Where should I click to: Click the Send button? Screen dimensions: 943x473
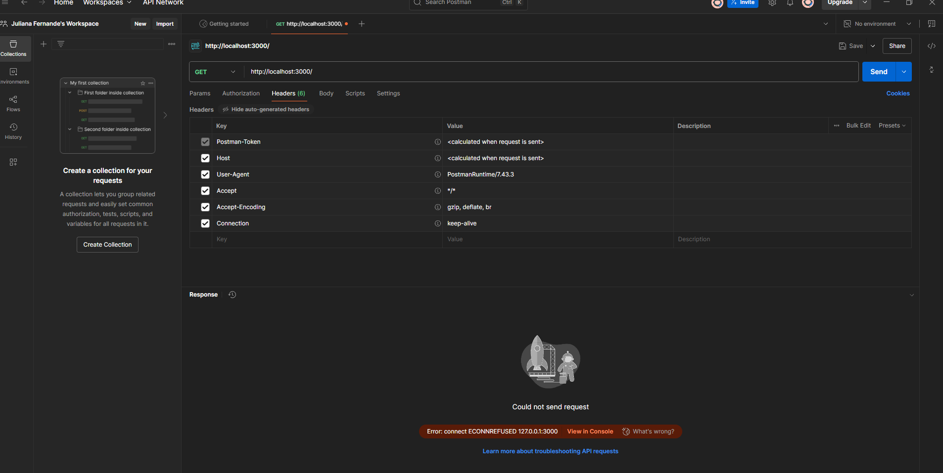click(x=879, y=72)
